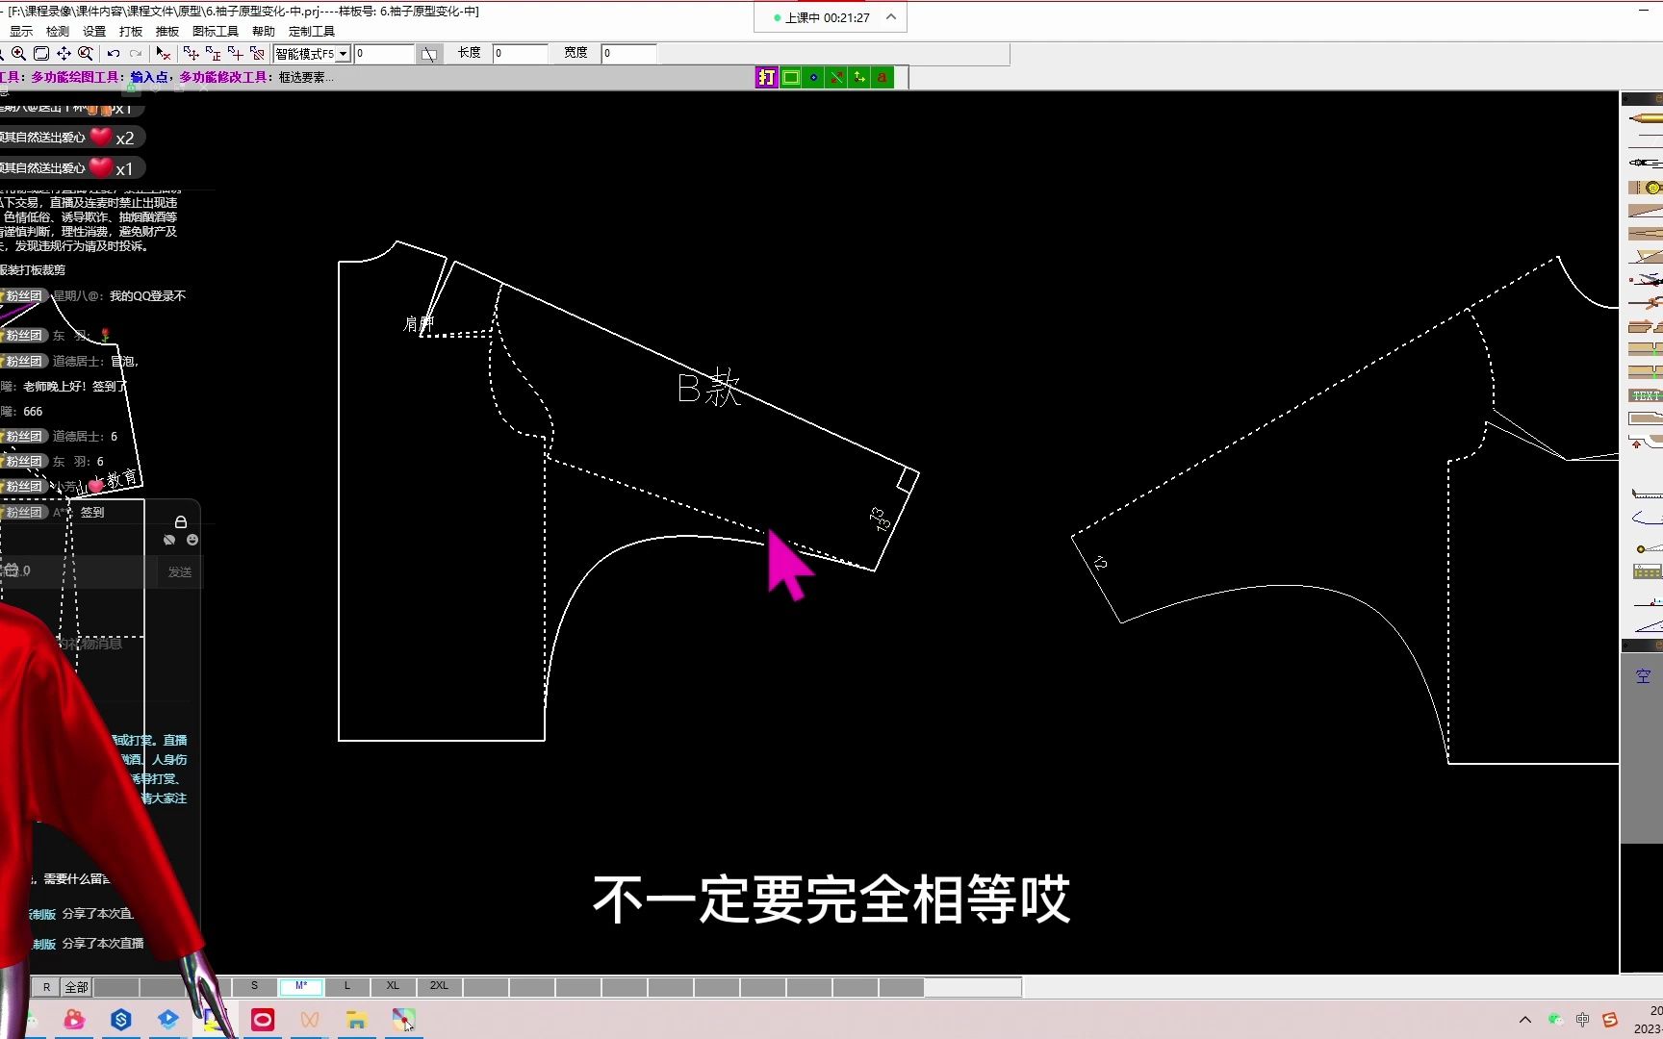Select the calculator tool in right panel

1647,572
